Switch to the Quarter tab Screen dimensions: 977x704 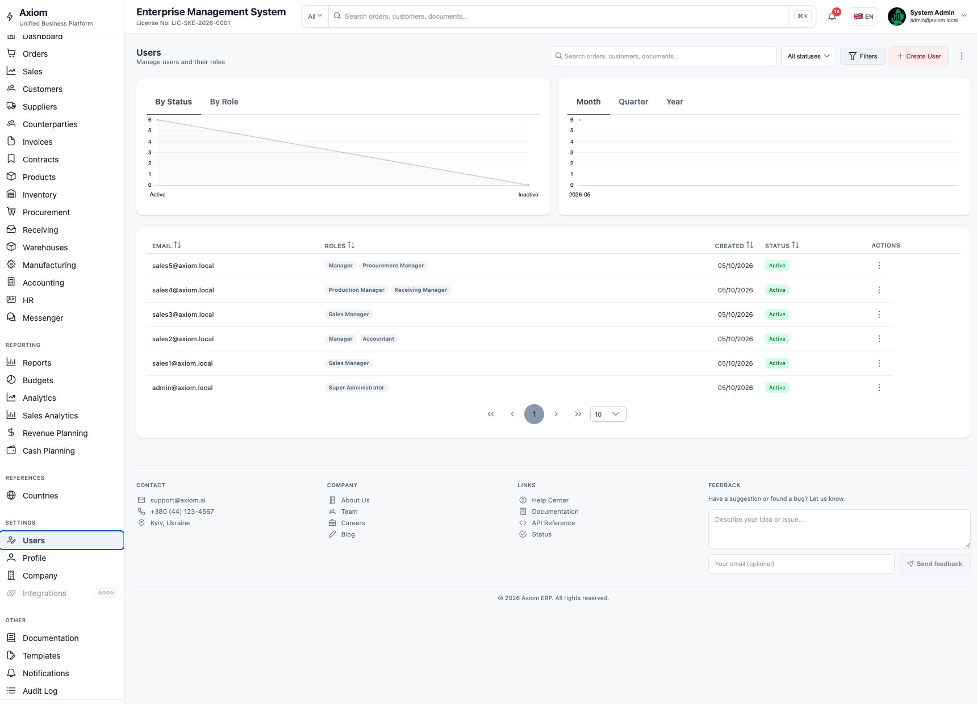coord(633,102)
